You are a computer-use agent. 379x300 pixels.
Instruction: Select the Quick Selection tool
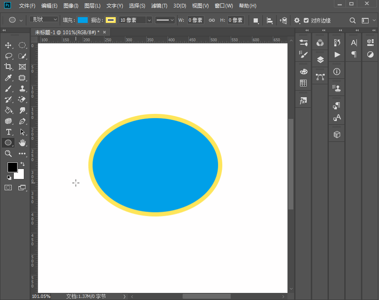[22, 56]
